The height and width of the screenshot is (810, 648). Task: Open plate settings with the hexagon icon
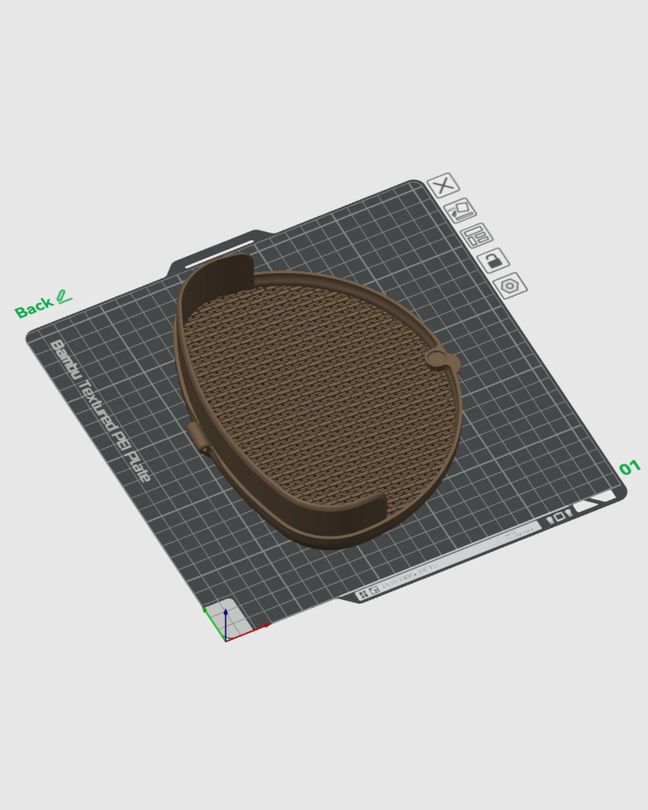[510, 286]
